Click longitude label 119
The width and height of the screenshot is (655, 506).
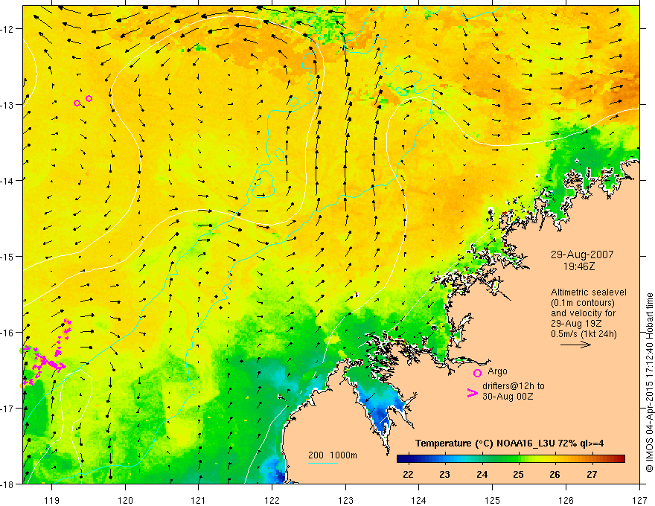click(x=52, y=500)
